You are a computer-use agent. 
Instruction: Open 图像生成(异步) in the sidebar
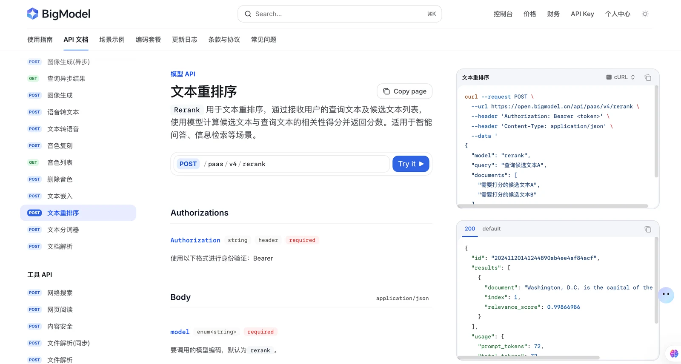click(78, 62)
